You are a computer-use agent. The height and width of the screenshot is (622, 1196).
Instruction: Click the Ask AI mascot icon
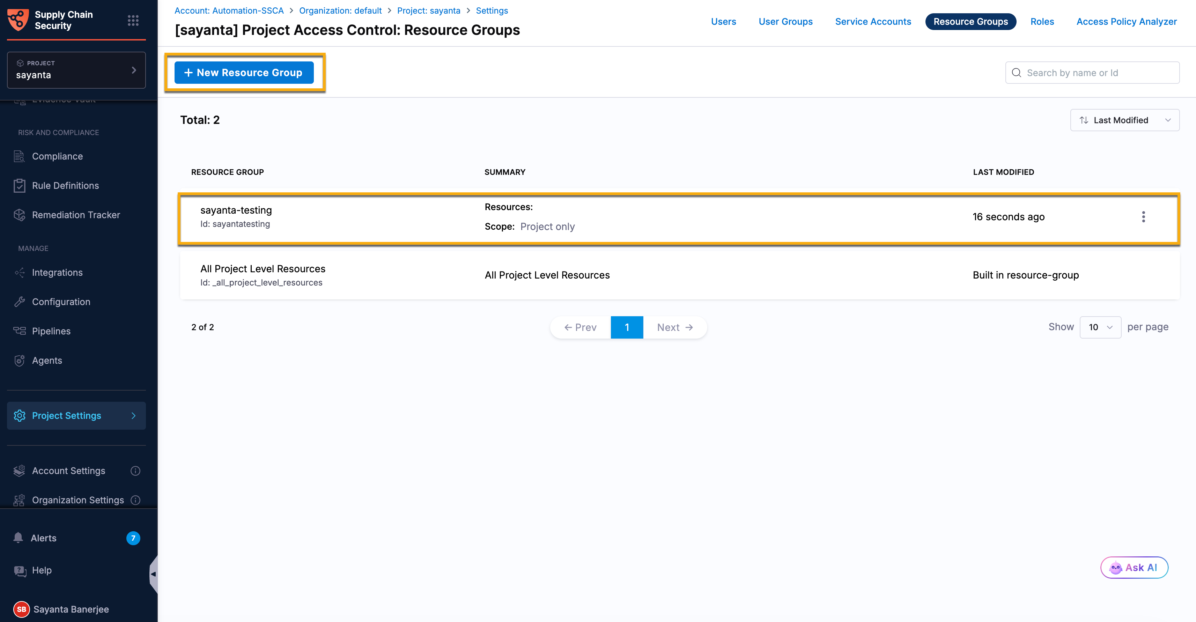[x=1116, y=567]
